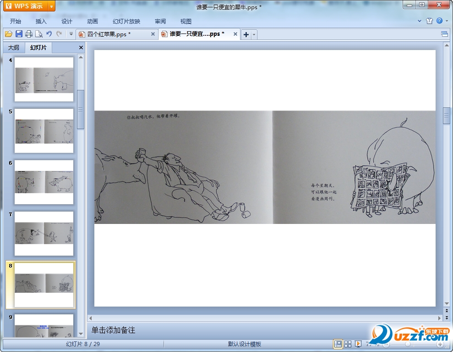The width and height of the screenshot is (453, 352).
Task: Open print preview icon
Action: [x=39, y=34]
